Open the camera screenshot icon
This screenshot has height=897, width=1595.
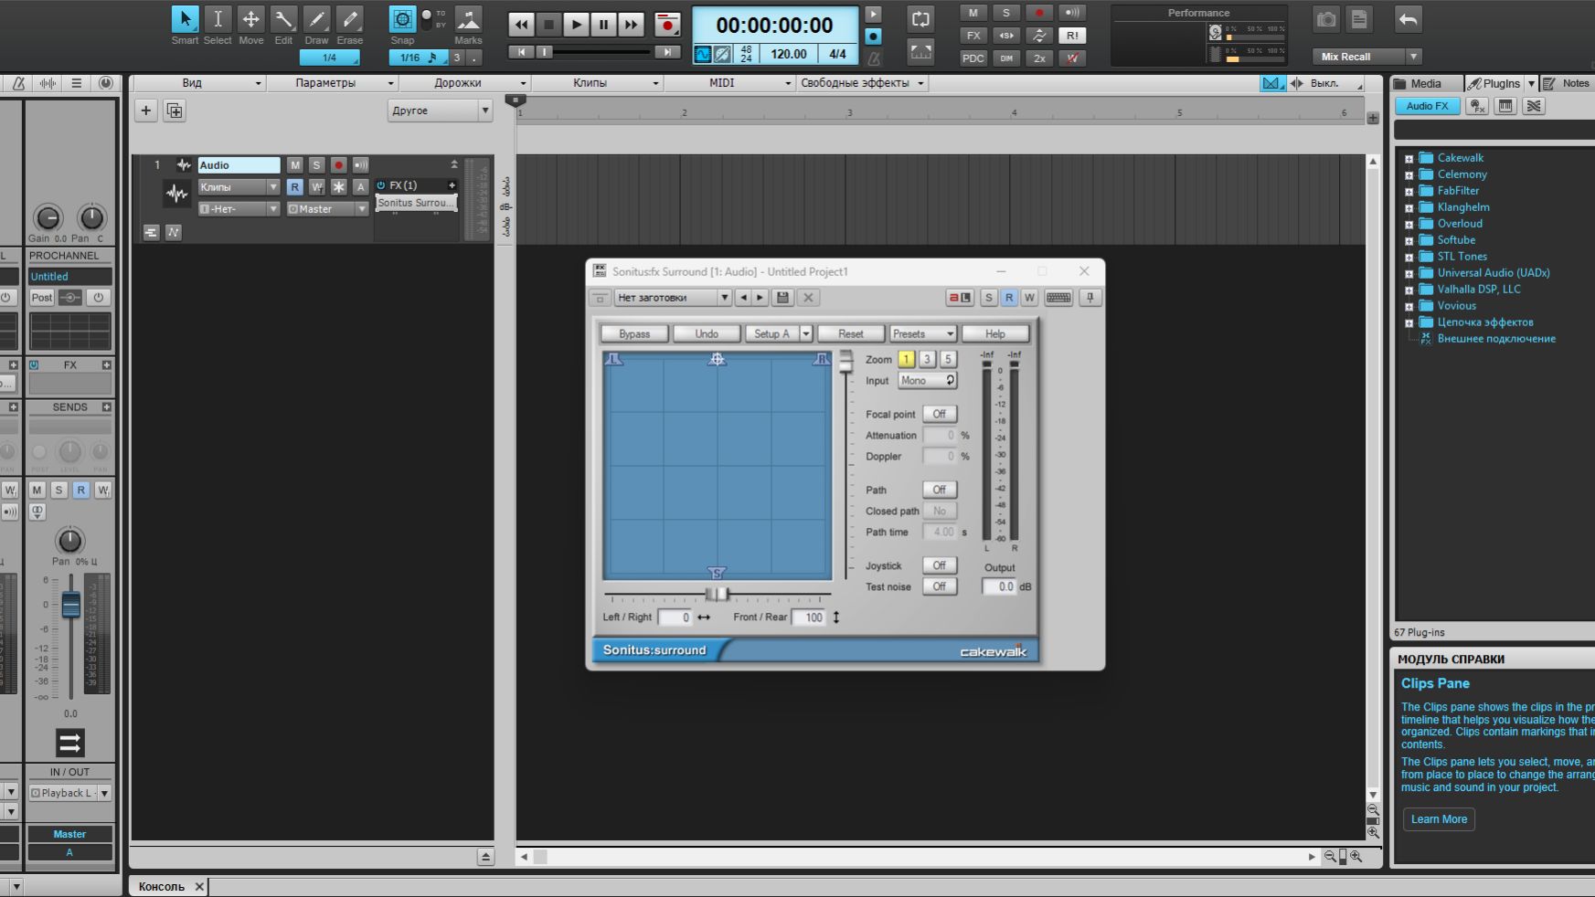click(x=1326, y=19)
